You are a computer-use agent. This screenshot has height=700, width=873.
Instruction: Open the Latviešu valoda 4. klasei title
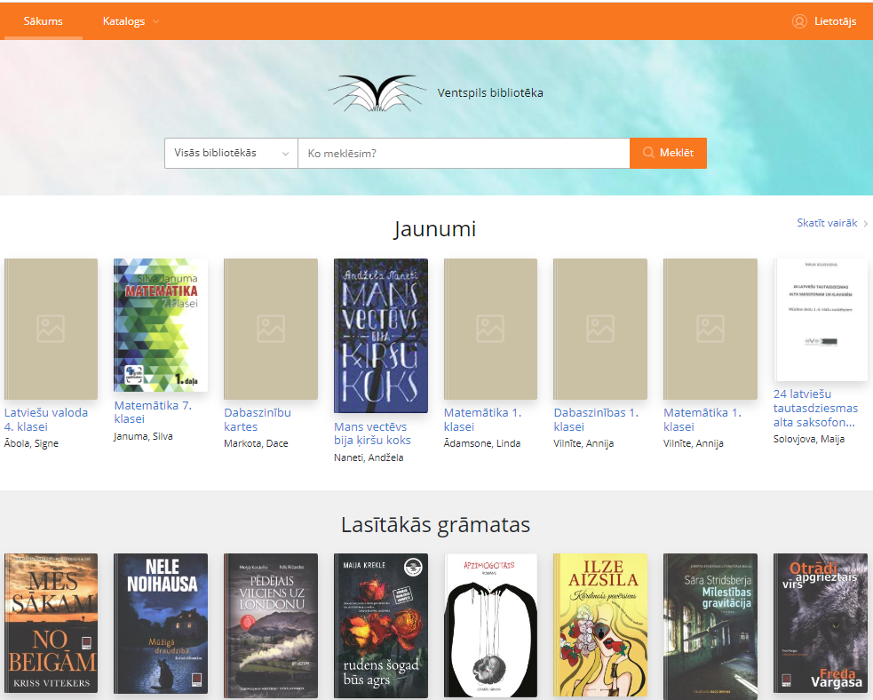tap(45, 419)
